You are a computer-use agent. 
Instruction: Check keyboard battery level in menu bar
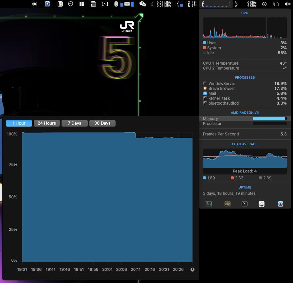tap(129, 4)
